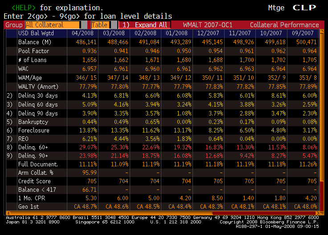Open the REO row details
The image size is (328, 235).
[24, 139]
